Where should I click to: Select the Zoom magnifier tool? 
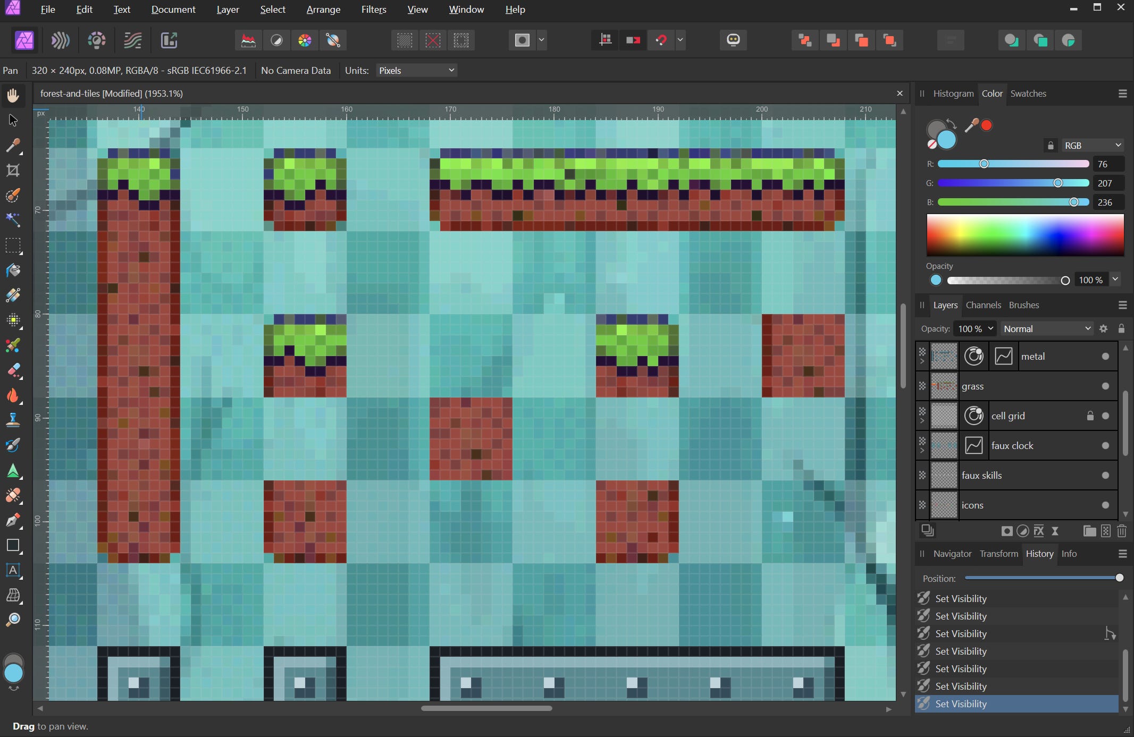[13, 620]
